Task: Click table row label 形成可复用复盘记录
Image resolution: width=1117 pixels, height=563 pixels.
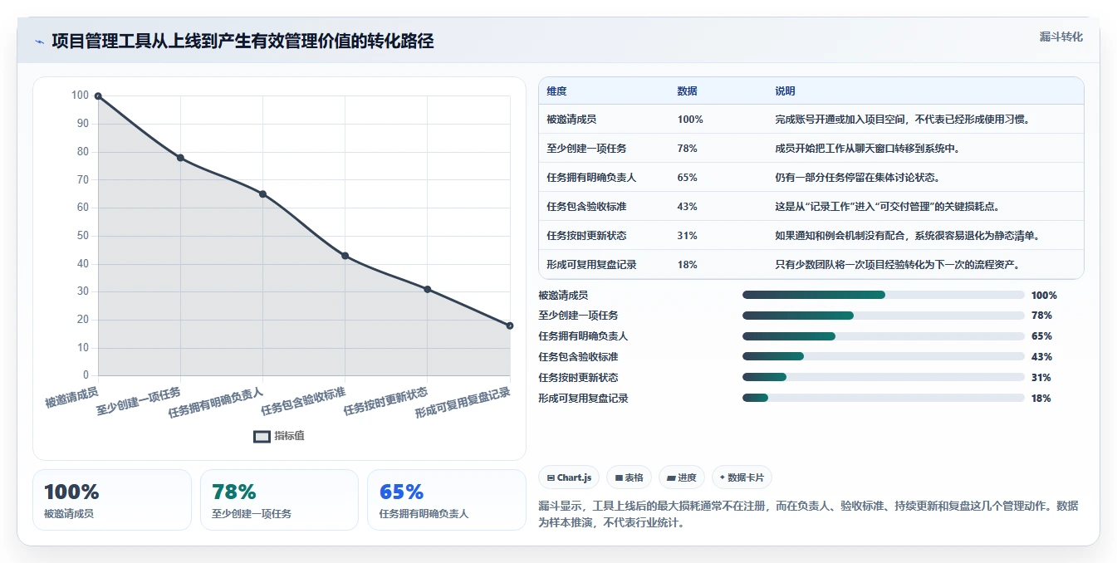Action: coord(592,265)
